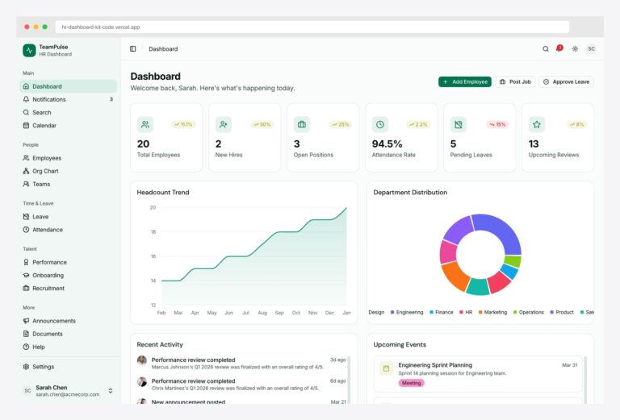Click the browser address bar
Viewport: 620px width, 420px height.
coord(312,27)
